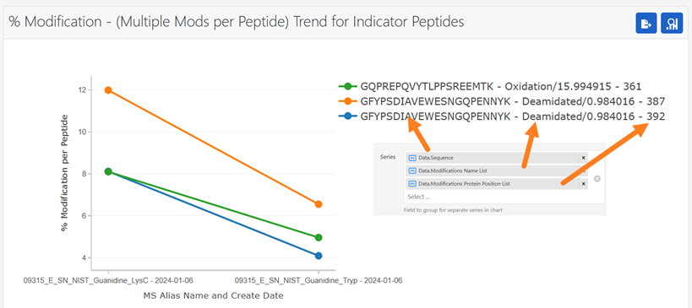Click the green legend marker swatch
Viewport: 692px width, 308px height.
pyautogui.click(x=348, y=86)
